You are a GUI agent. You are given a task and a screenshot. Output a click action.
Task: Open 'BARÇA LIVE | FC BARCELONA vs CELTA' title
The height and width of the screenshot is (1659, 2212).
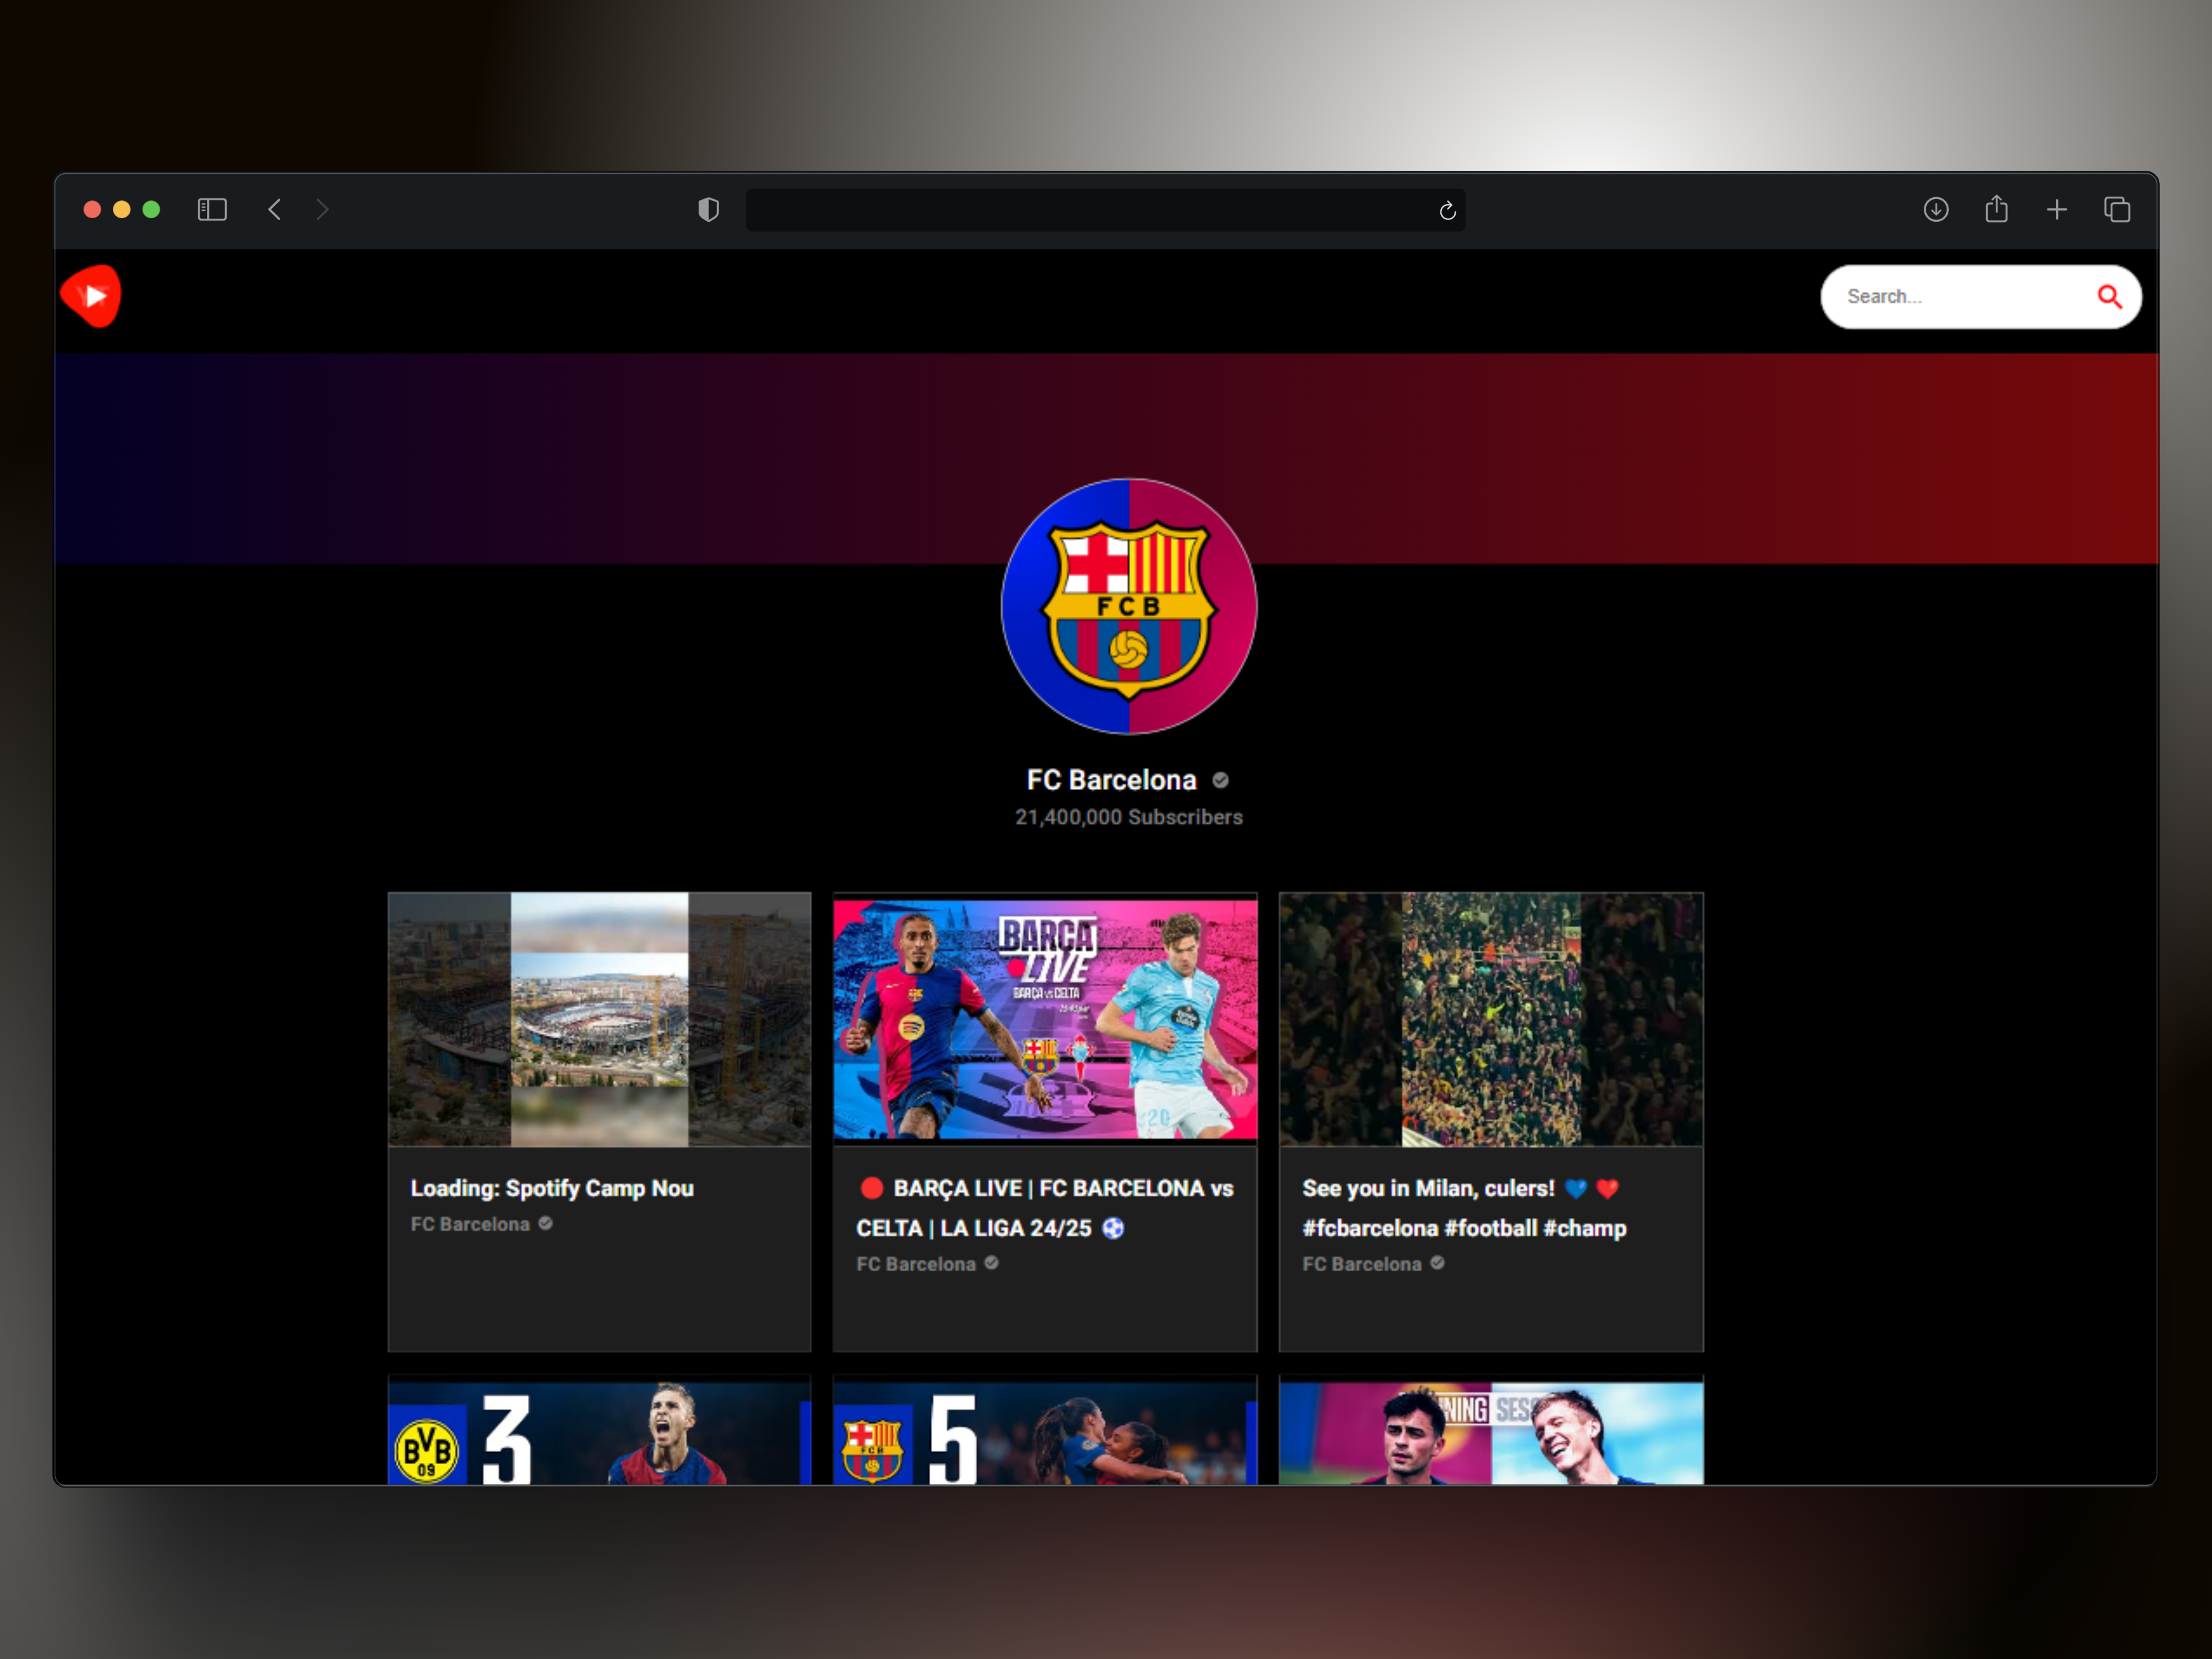(1045, 1208)
